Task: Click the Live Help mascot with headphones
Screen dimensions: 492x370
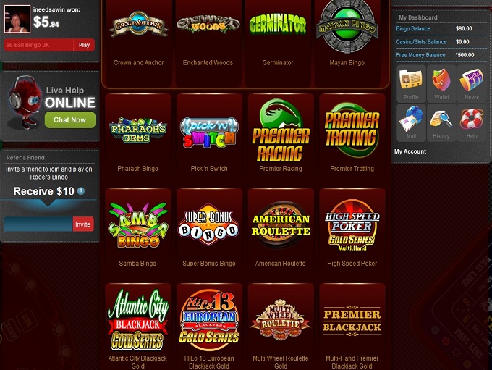Action: click(x=25, y=102)
